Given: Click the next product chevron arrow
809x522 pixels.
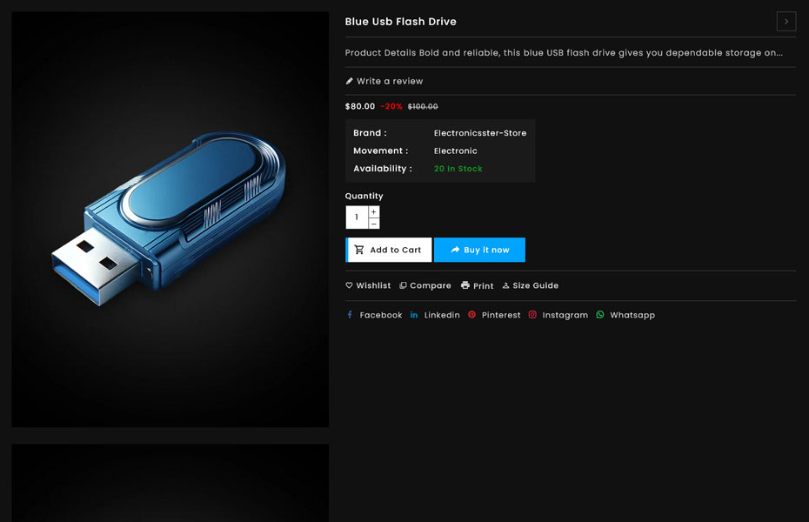Looking at the screenshot, I should tap(786, 22).
